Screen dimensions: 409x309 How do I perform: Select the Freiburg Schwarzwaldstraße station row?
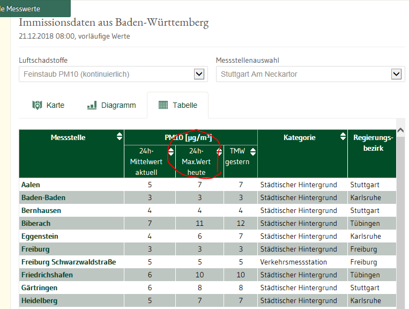coord(69,262)
